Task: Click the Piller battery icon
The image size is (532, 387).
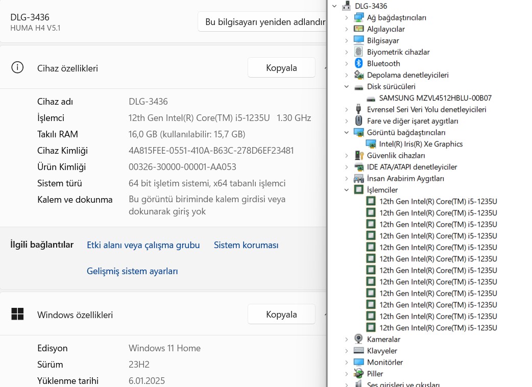Action: click(x=358, y=373)
